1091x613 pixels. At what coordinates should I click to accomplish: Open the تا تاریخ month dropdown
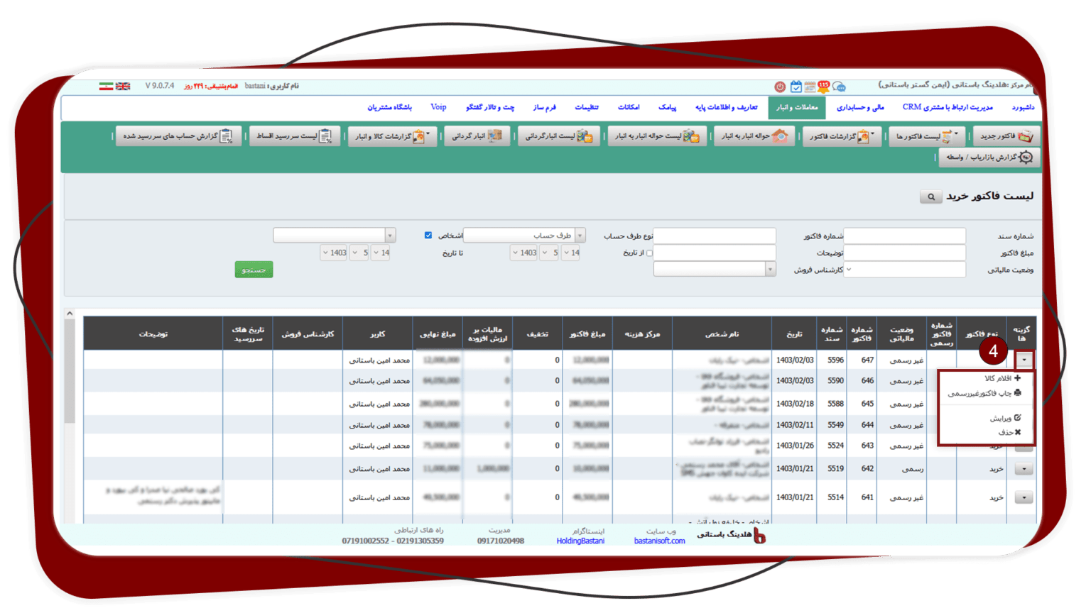pyautogui.click(x=359, y=253)
